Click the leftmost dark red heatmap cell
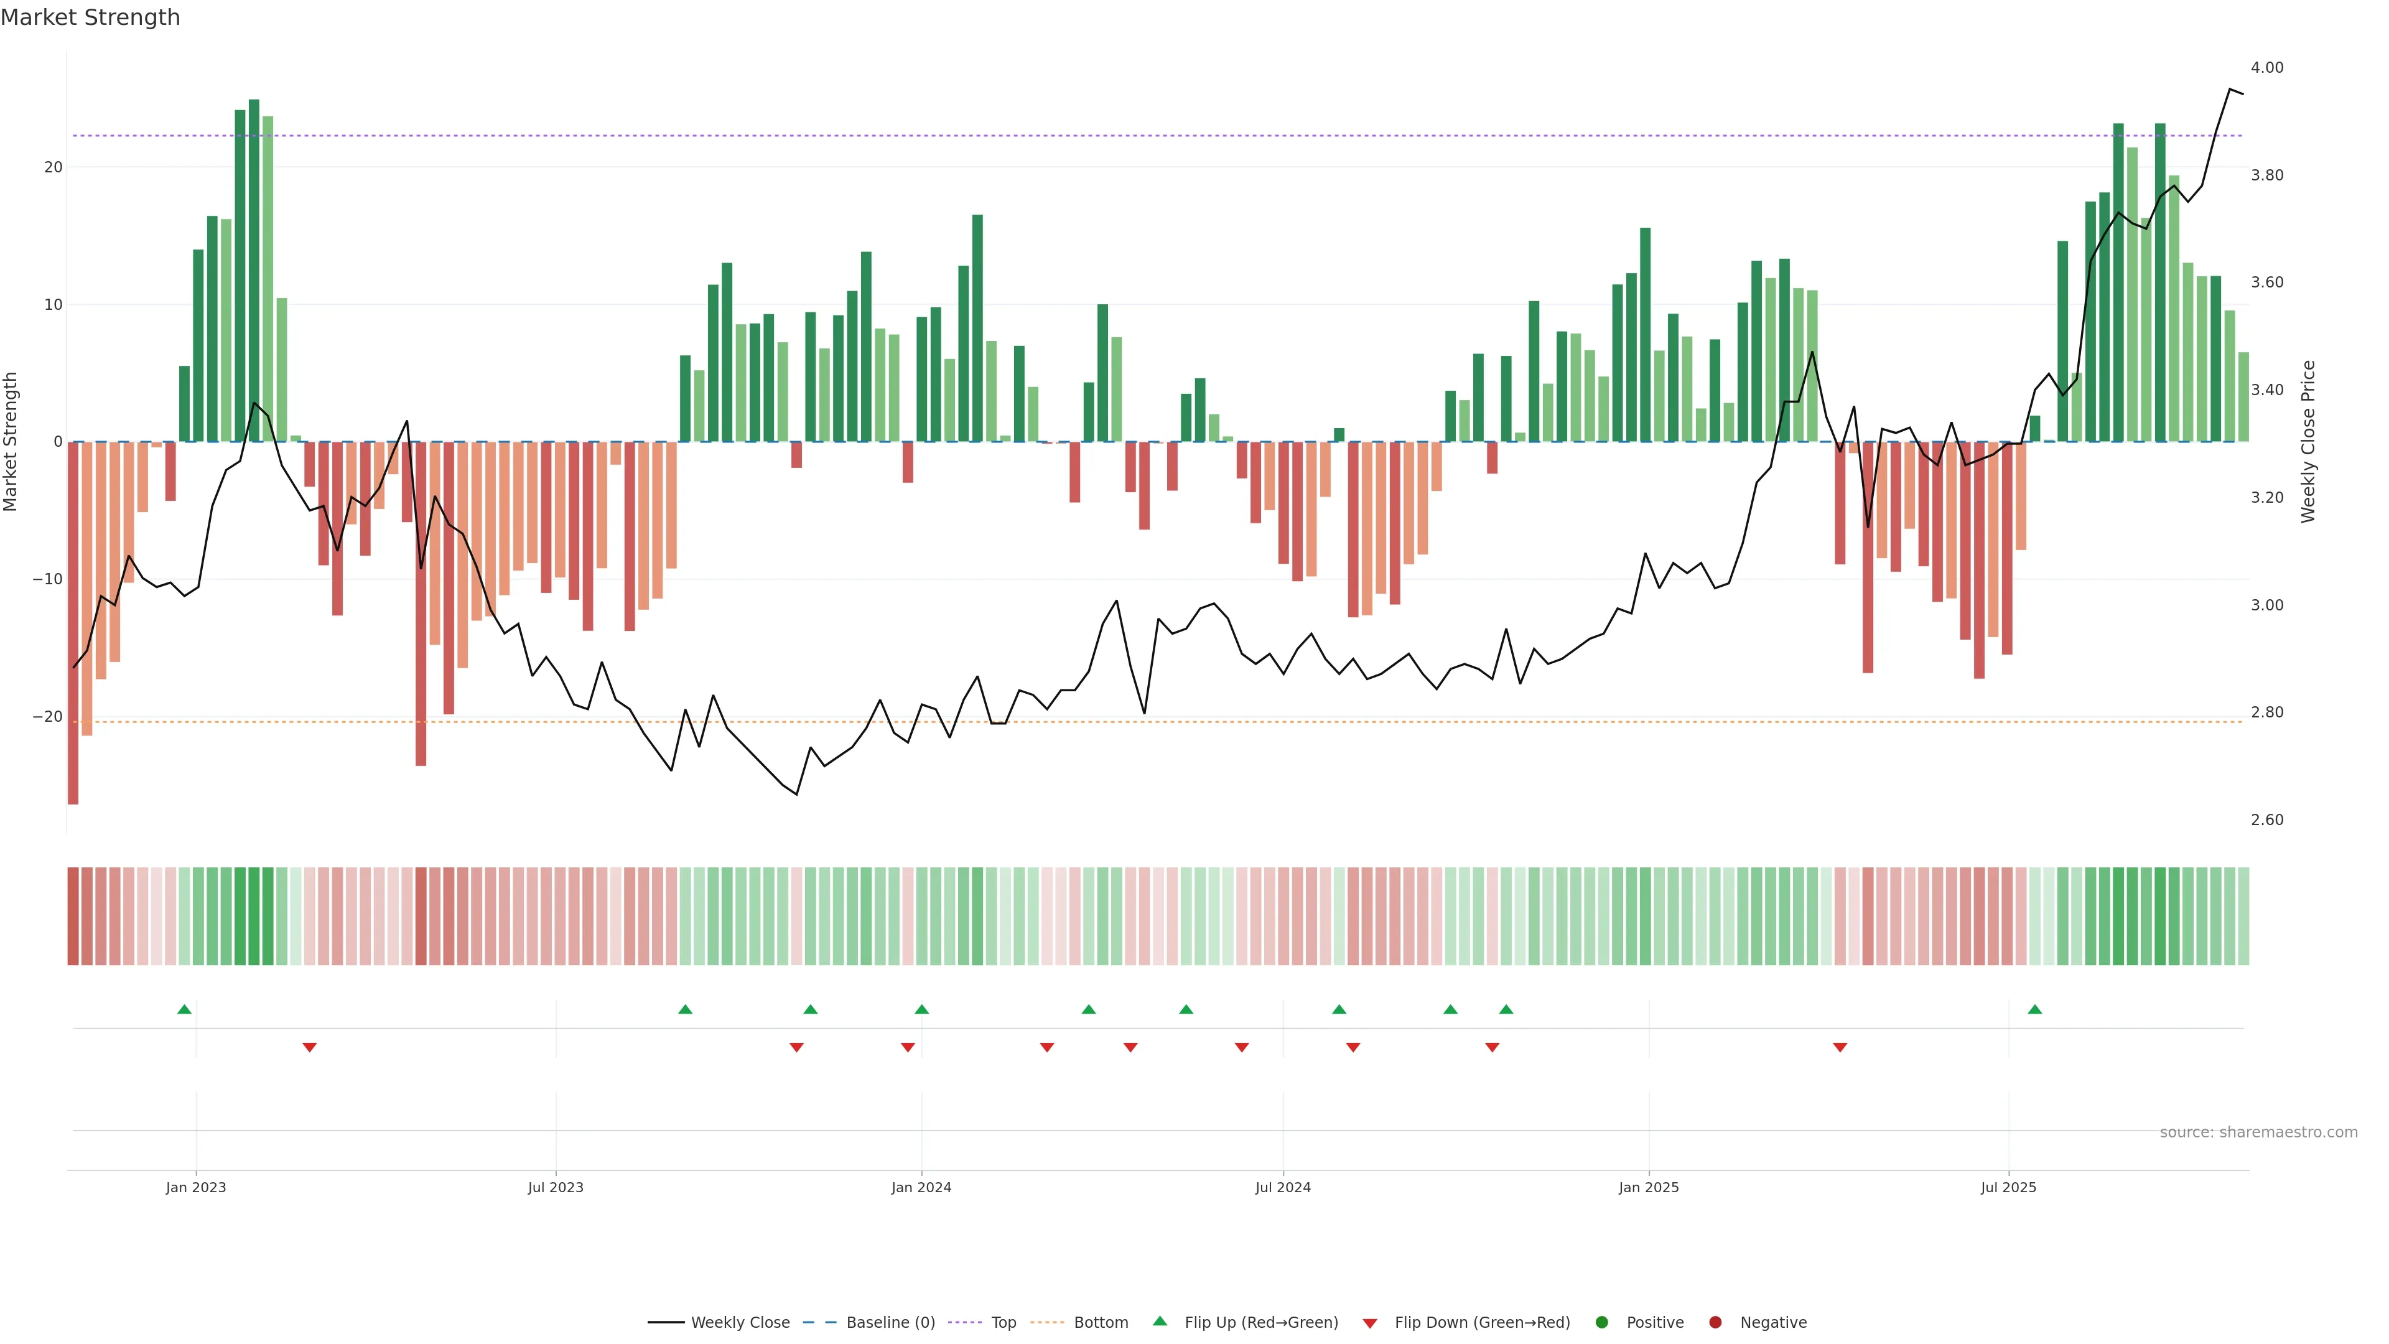 [73, 915]
